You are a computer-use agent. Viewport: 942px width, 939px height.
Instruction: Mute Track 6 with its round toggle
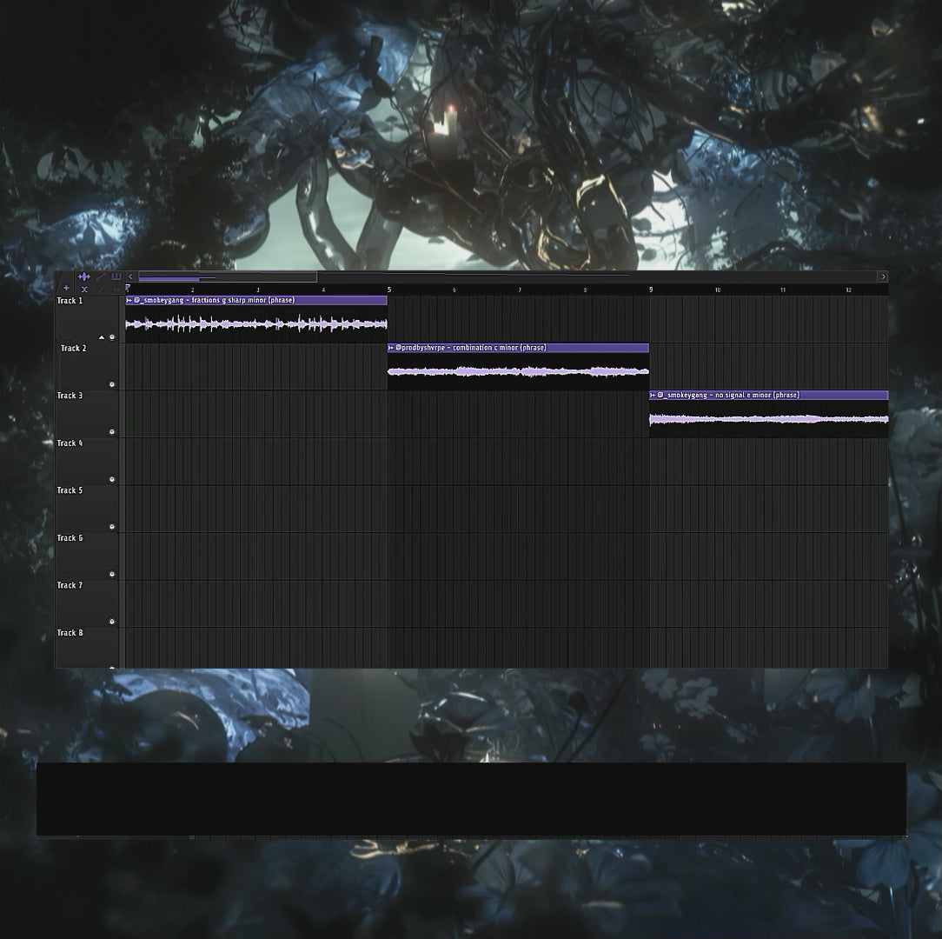pos(112,575)
